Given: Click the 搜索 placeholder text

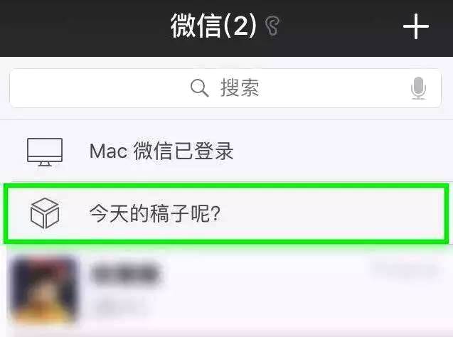Looking at the screenshot, I should 240,87.
